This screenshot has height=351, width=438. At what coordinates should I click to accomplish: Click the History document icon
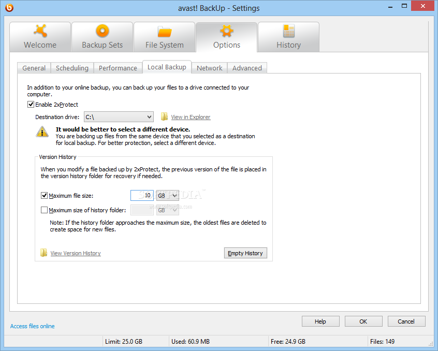tap(288, 31)
